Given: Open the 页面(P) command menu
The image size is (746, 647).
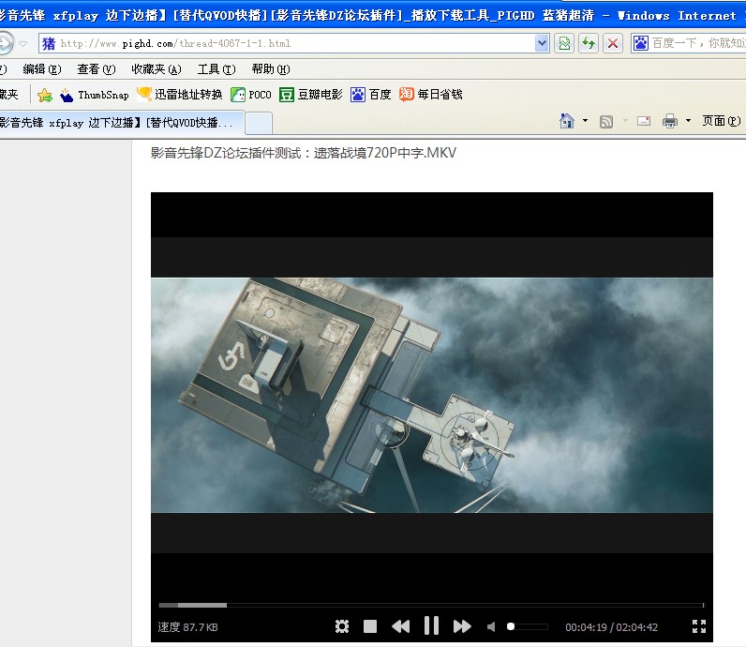Looking at the screenshot, I should pos(722,121).
